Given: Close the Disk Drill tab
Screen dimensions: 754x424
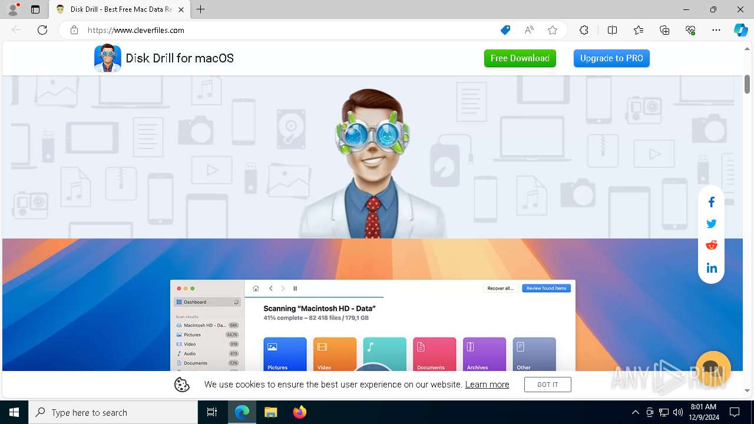Looking at the screenshot, I should [181, 9].
